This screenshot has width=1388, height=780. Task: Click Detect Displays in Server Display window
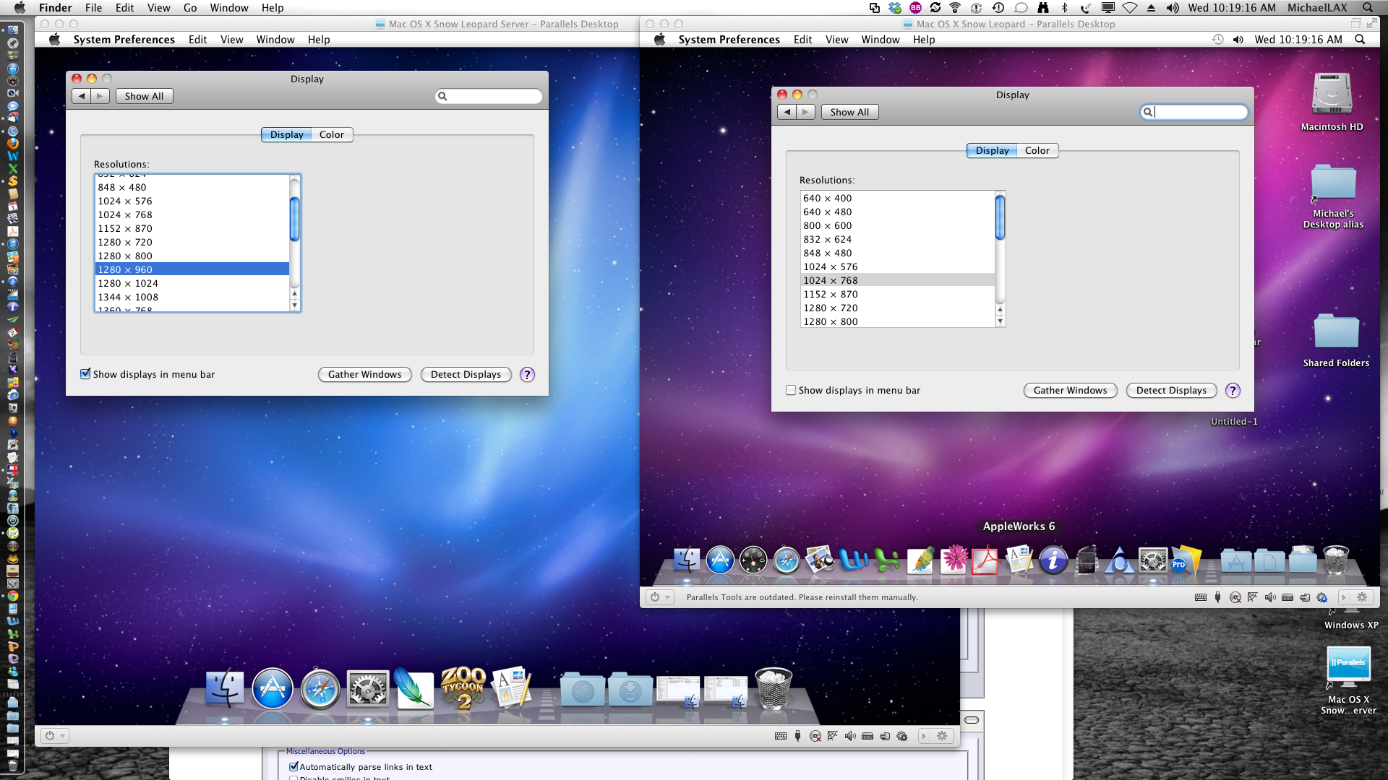[466, 374]
